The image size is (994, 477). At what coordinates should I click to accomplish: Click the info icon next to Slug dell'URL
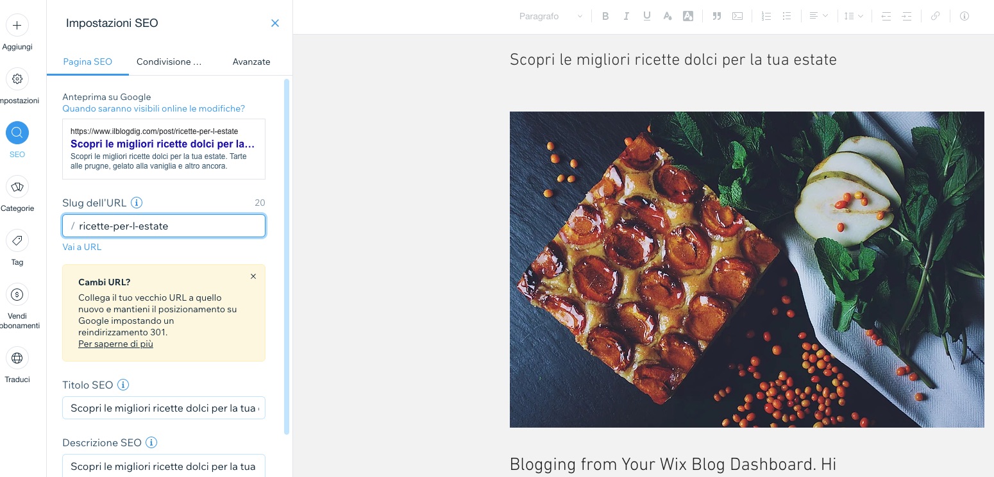click(x=137, y=203)
